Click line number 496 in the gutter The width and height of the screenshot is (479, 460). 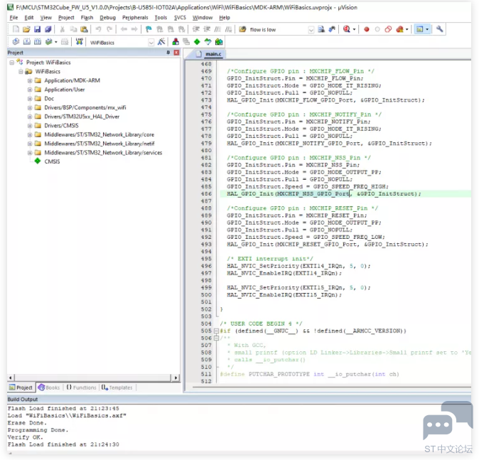[x=206, y=266]
